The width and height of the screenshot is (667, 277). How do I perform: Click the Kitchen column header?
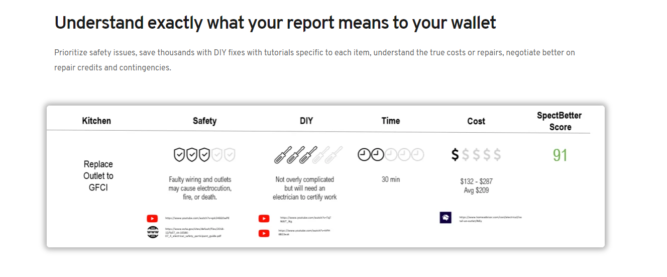coord(96,121)
